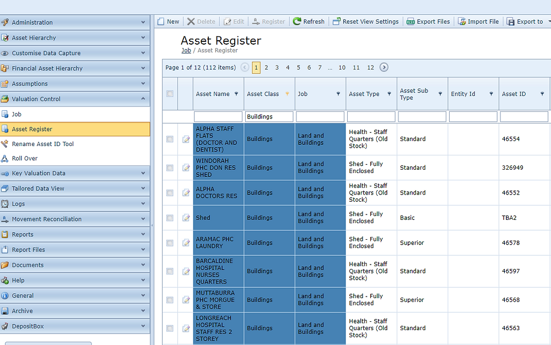
Task: Click the Asset Type filter funnel icon
Action: 389,94
